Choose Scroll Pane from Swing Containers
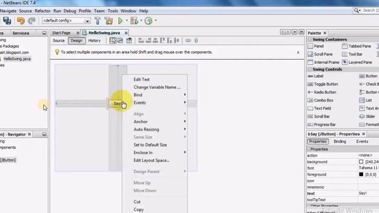The width and height of the screenshot is (379, 213). coord(320,54)
